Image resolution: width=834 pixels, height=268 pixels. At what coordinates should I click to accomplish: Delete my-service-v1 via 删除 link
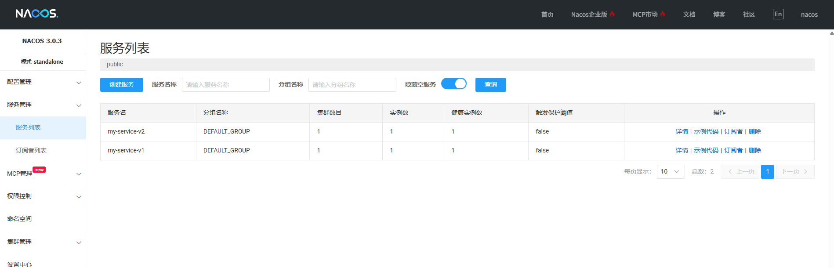click(x=754, y=150)
